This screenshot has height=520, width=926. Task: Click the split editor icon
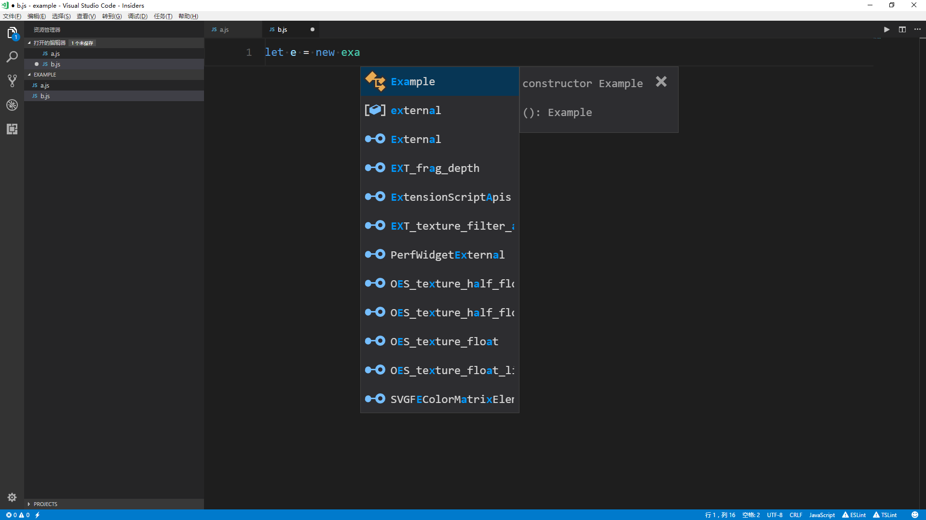tap(902, 29)
